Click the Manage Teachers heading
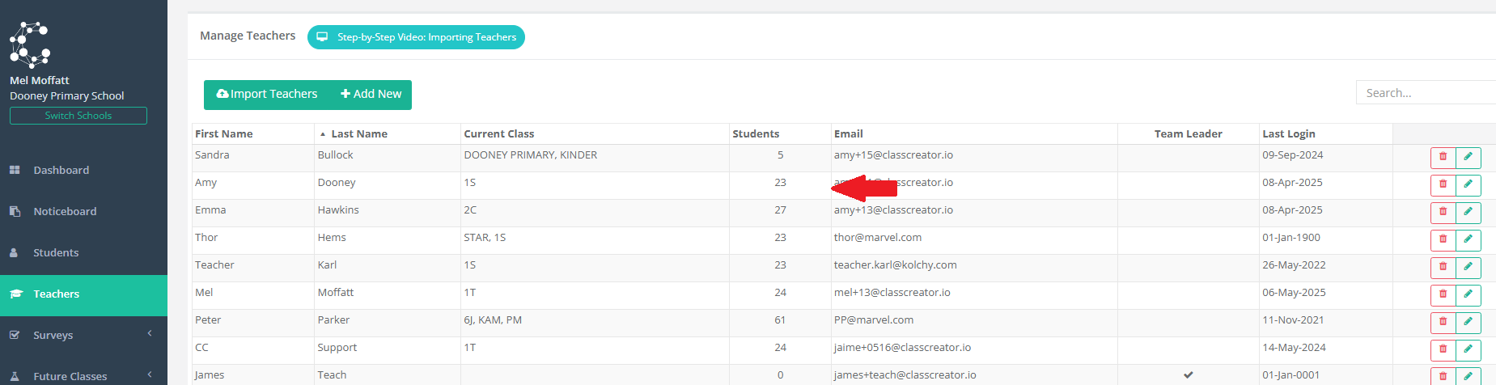 tap(248, 36)
